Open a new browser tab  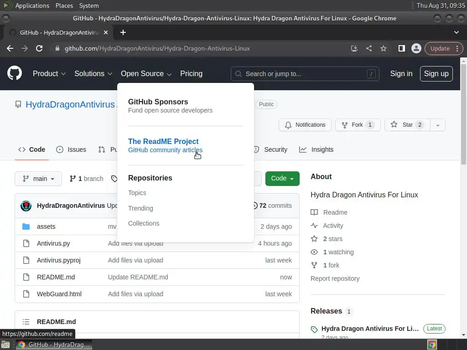point(123,32)
